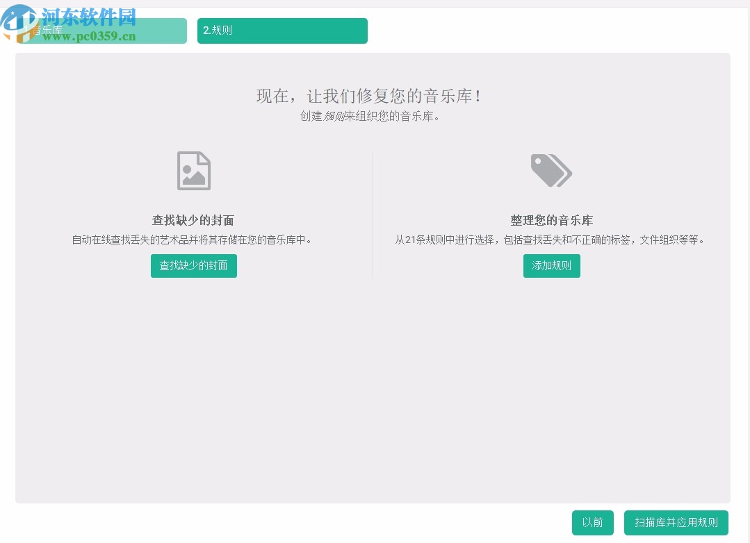This screenshot has width=750, height=543.
Task: Switch to the 2.规则 step tab
Action: point(282,31)
